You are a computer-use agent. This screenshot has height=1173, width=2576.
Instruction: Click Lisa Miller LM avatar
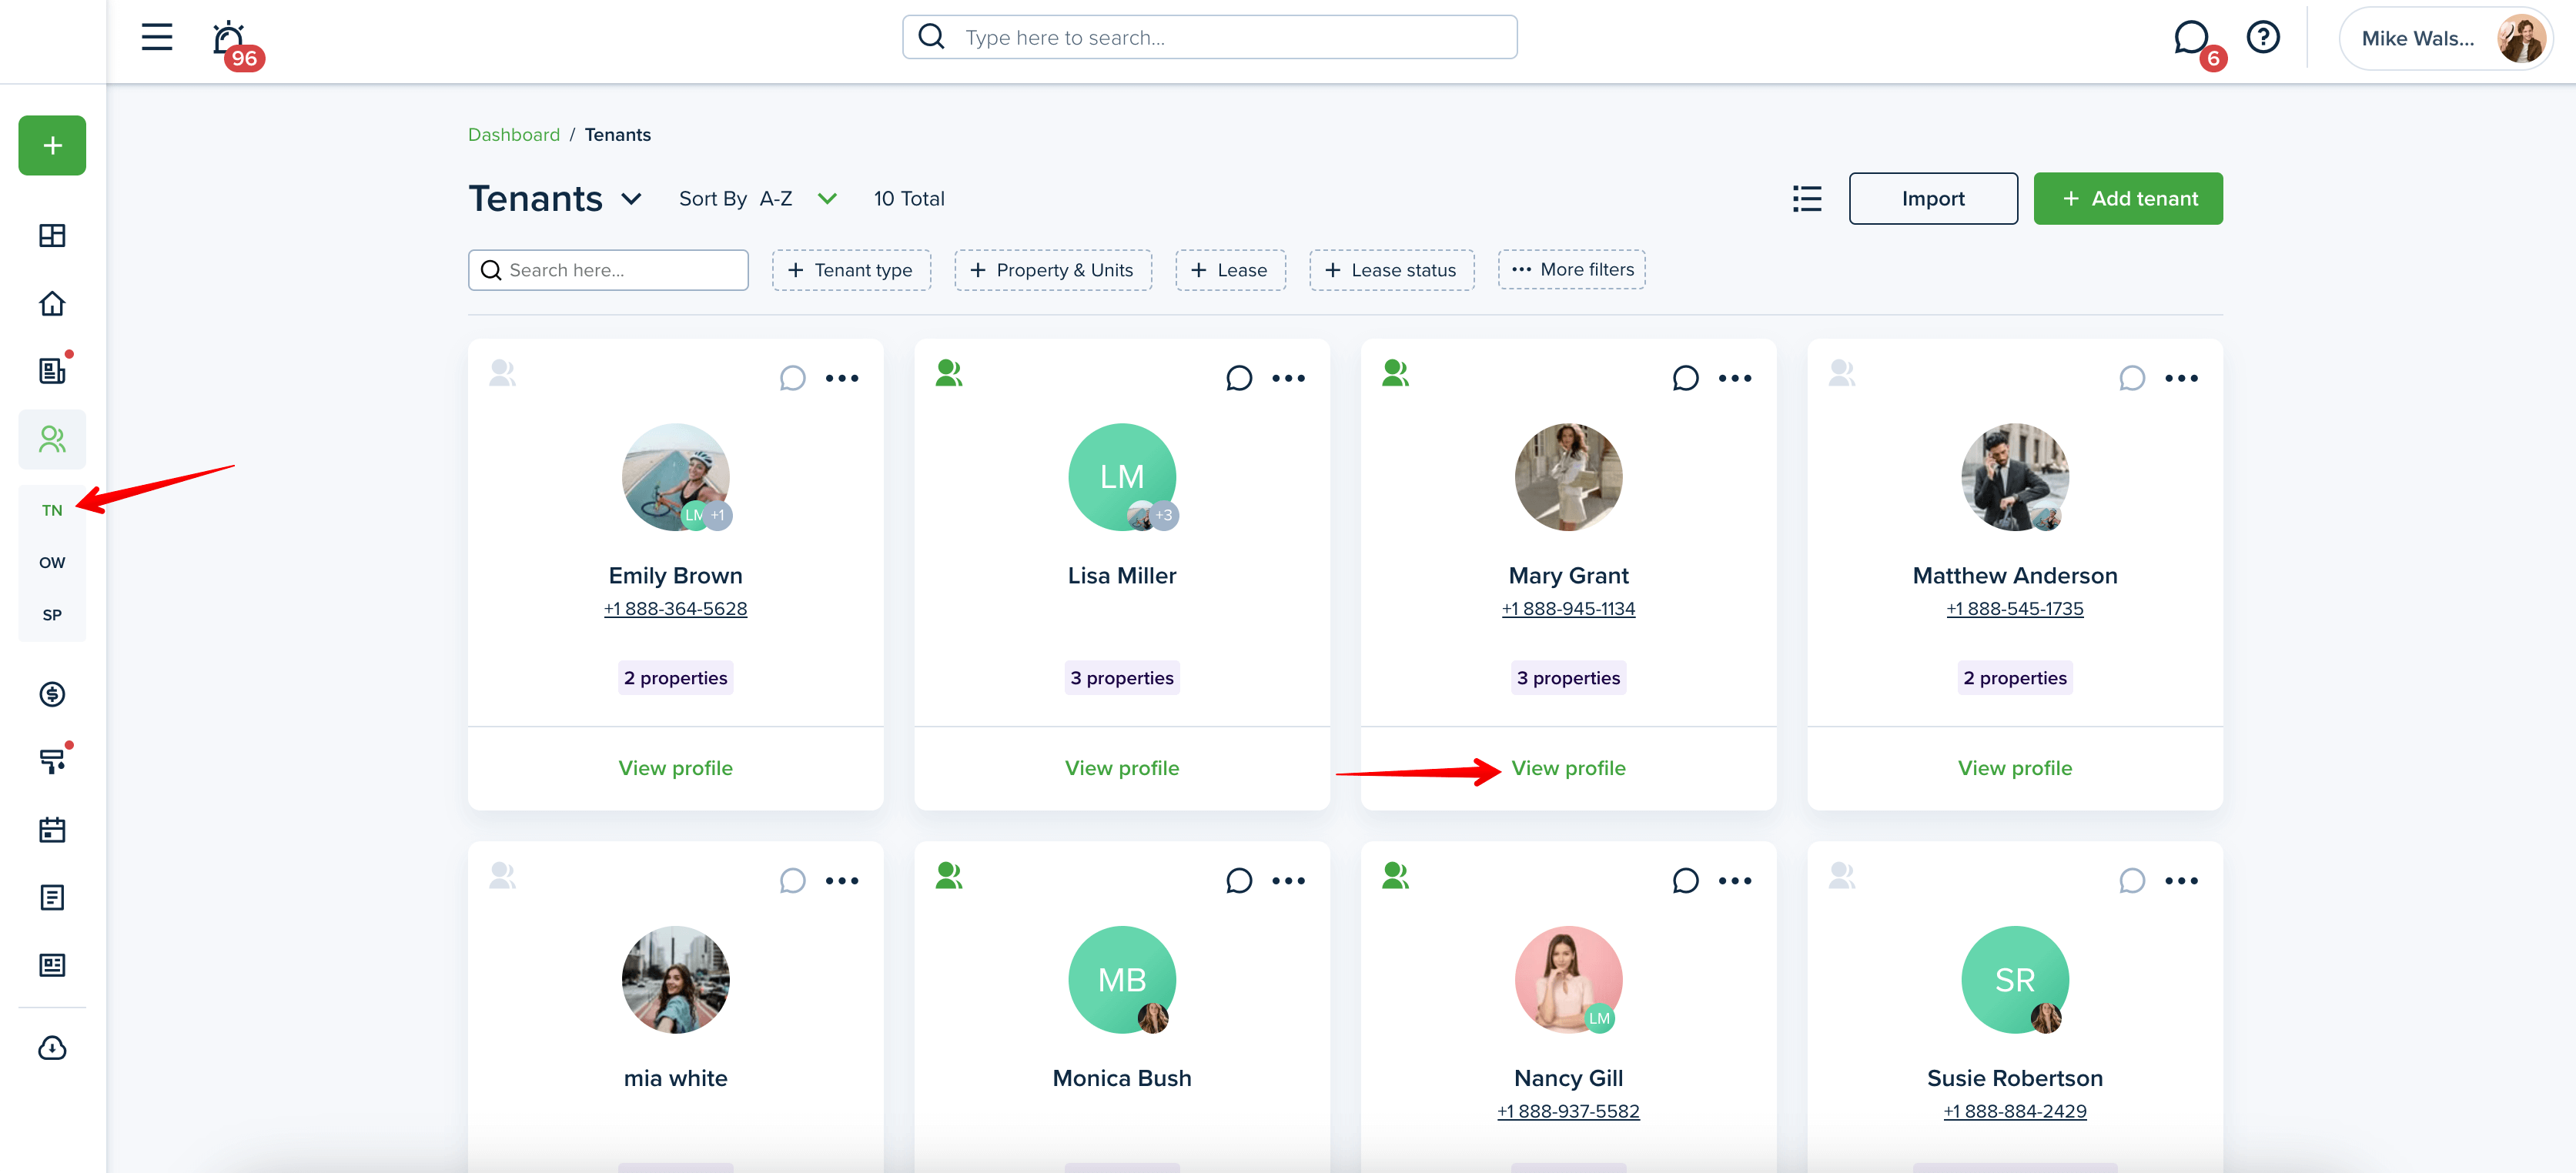coord(1121,476)
